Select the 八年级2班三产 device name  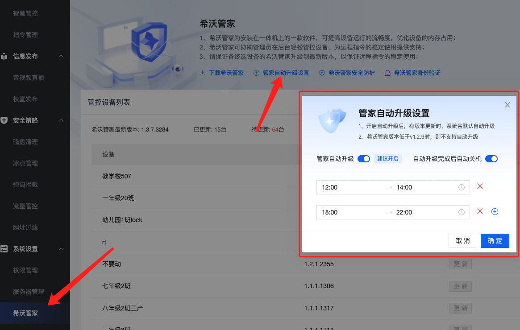click(122, 308)
